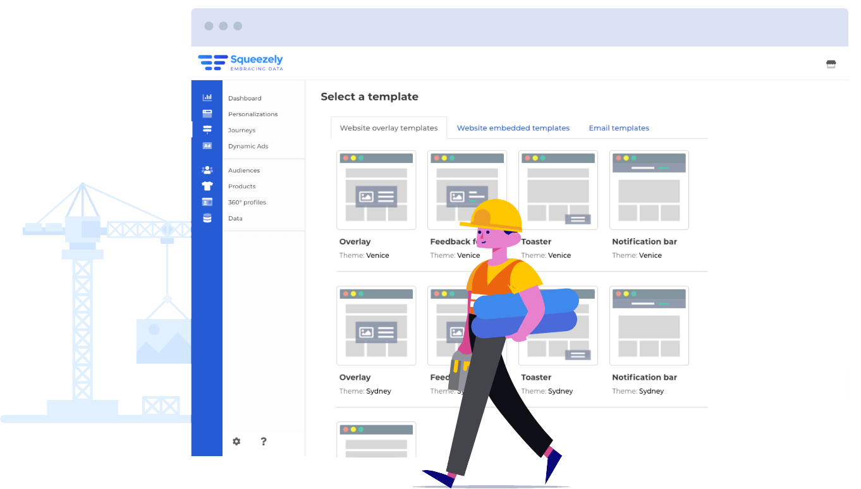Open the 360° profiles card icon
This screenshot has height=489, width=861.
pyautogui.click(x=207, y=202)
